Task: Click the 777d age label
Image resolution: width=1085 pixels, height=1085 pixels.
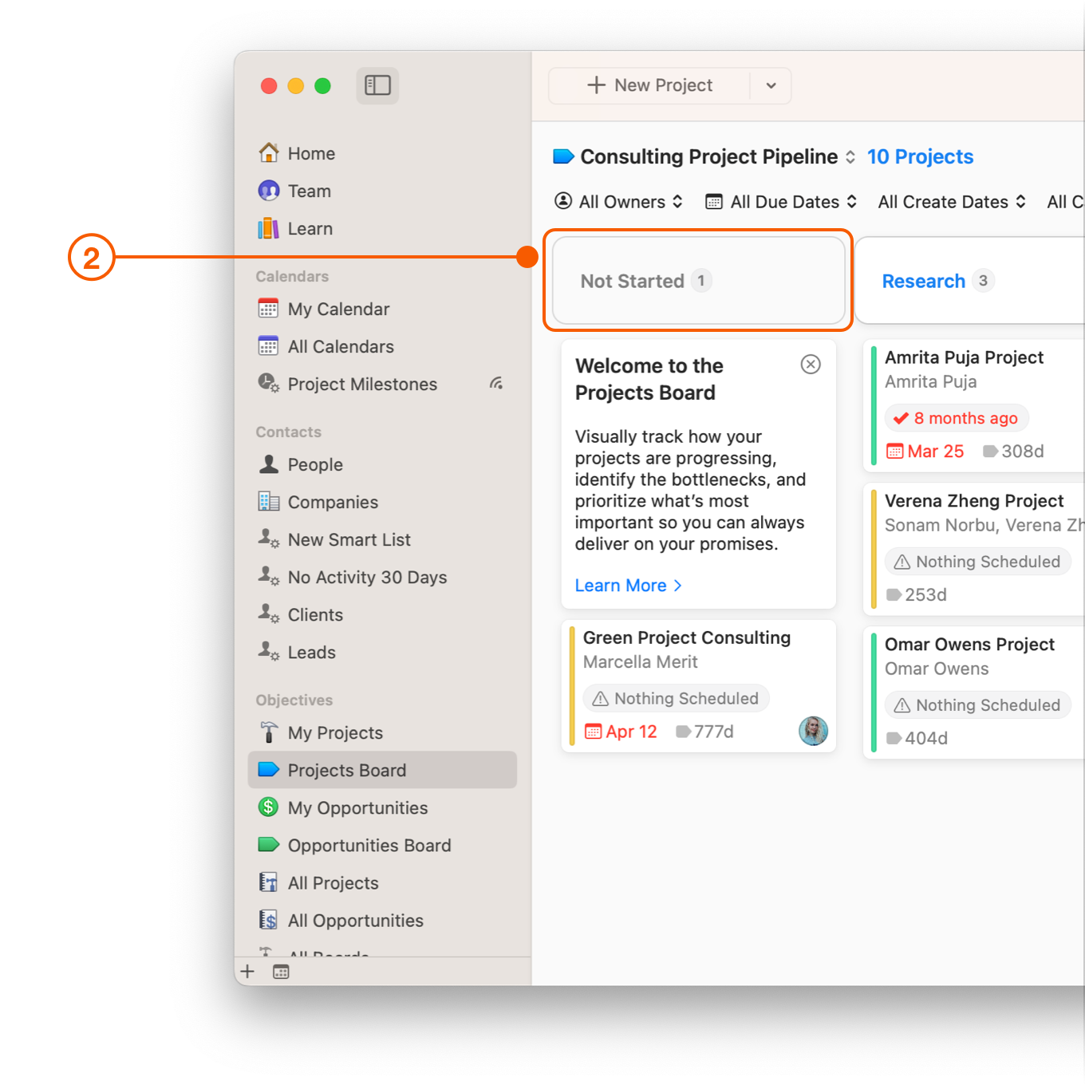Action: pyautogui.click(x=705, y=732)
